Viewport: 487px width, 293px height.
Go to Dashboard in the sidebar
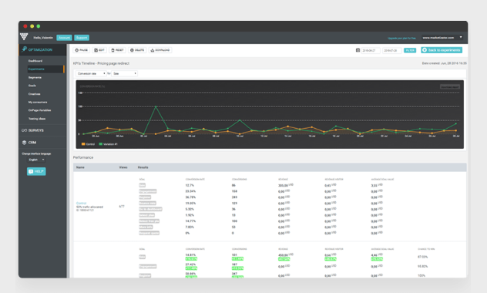35,61
